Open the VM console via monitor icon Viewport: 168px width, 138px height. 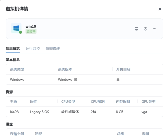coord(136,29)
